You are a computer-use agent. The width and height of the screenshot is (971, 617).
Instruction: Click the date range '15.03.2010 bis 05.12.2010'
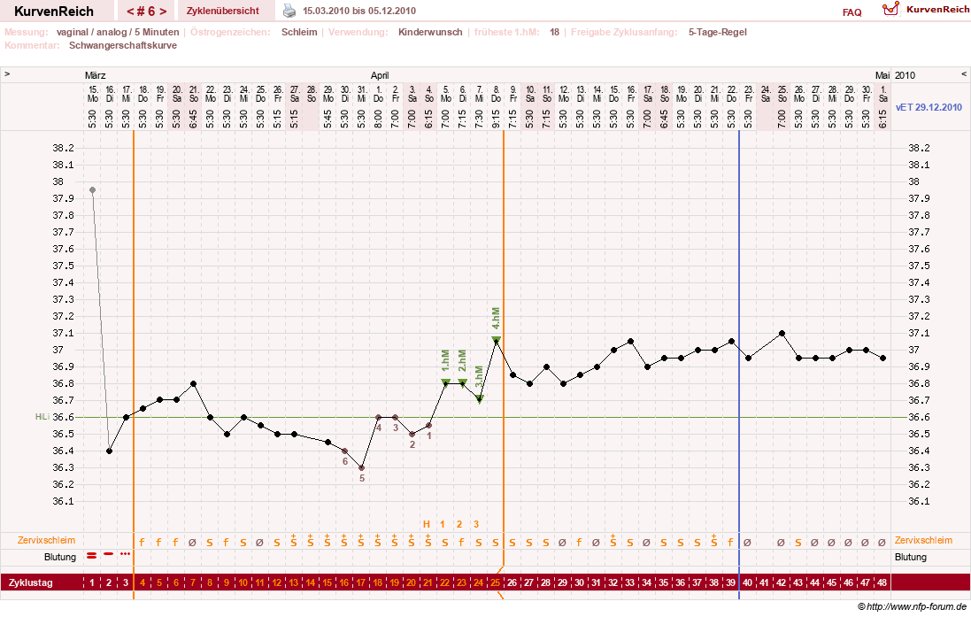click(359, 12)
